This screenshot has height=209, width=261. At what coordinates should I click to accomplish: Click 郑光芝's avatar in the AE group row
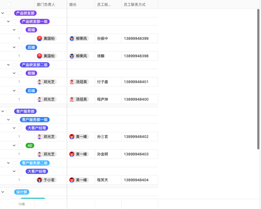[x=39, y=154]
